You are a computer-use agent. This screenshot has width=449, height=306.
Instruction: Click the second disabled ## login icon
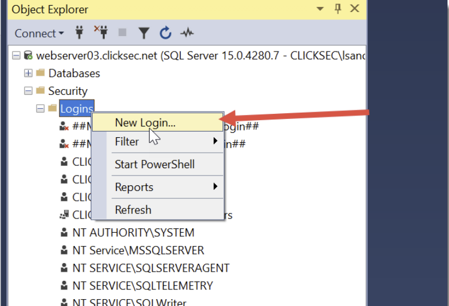pos(64,144)
